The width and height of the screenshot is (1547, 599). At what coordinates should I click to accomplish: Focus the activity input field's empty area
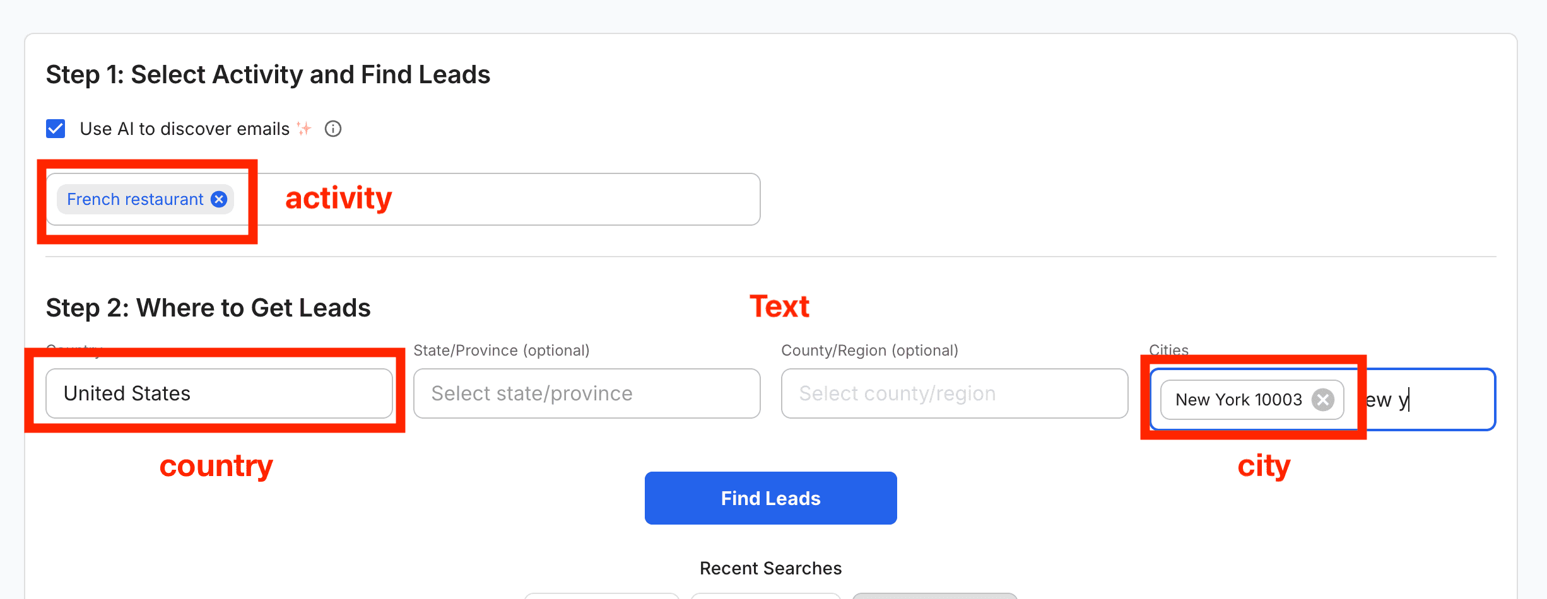(505, 199)
